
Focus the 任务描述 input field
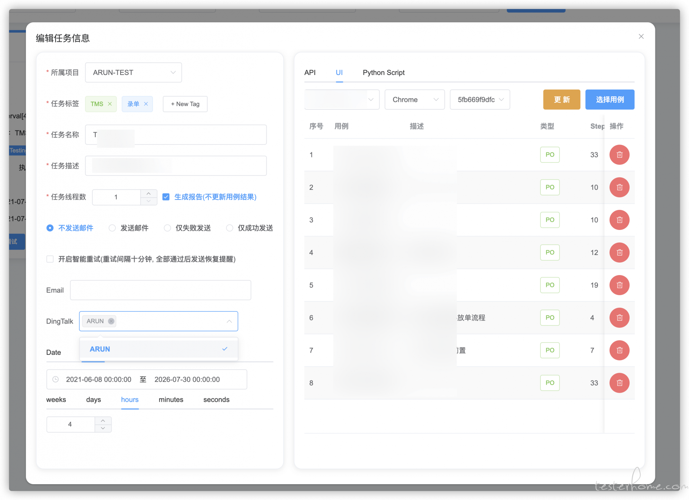coord(176,166)
